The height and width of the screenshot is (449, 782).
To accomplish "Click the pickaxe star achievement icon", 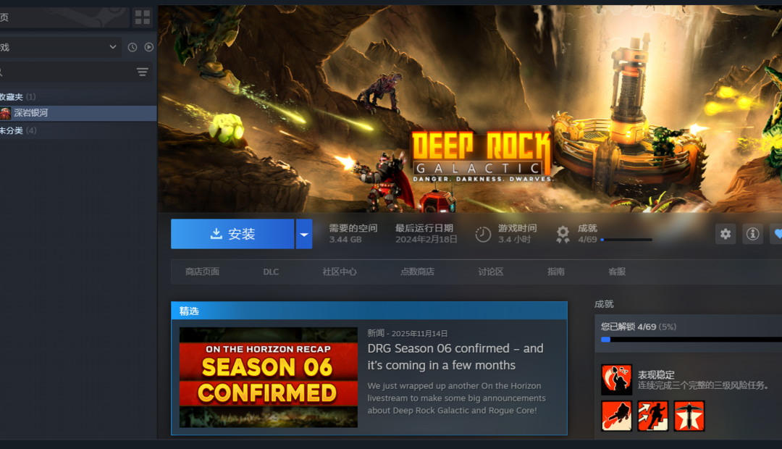I will point(689,416).
